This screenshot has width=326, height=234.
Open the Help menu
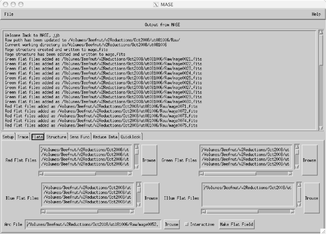(x=316, y=14)
